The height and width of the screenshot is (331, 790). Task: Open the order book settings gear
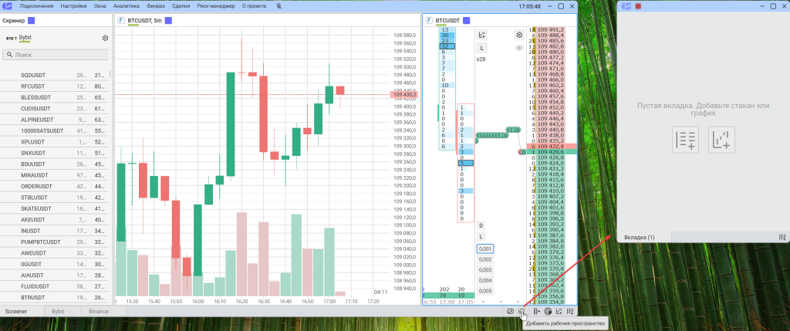pyautogui.click(x=519, y=35)
